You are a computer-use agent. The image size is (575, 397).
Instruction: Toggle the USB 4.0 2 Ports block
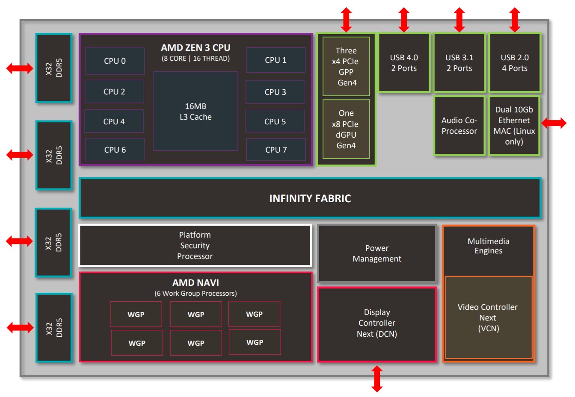click(x=404, y=62)
